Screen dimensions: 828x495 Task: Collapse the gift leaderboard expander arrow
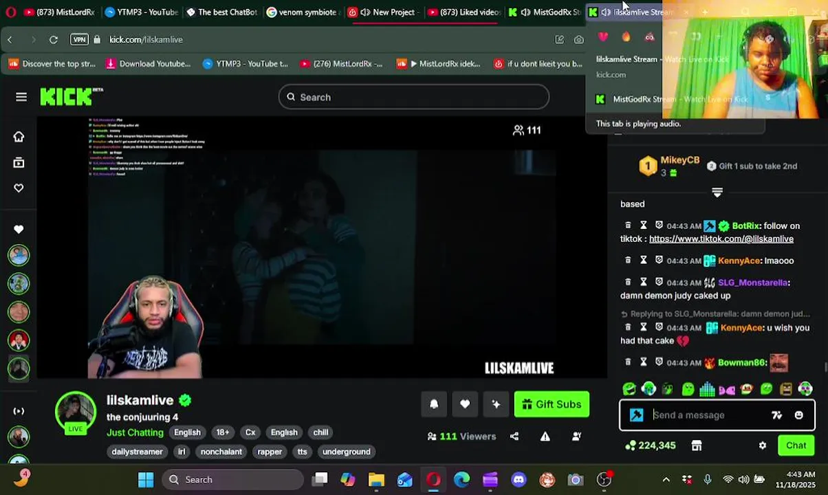coord(717,192)
